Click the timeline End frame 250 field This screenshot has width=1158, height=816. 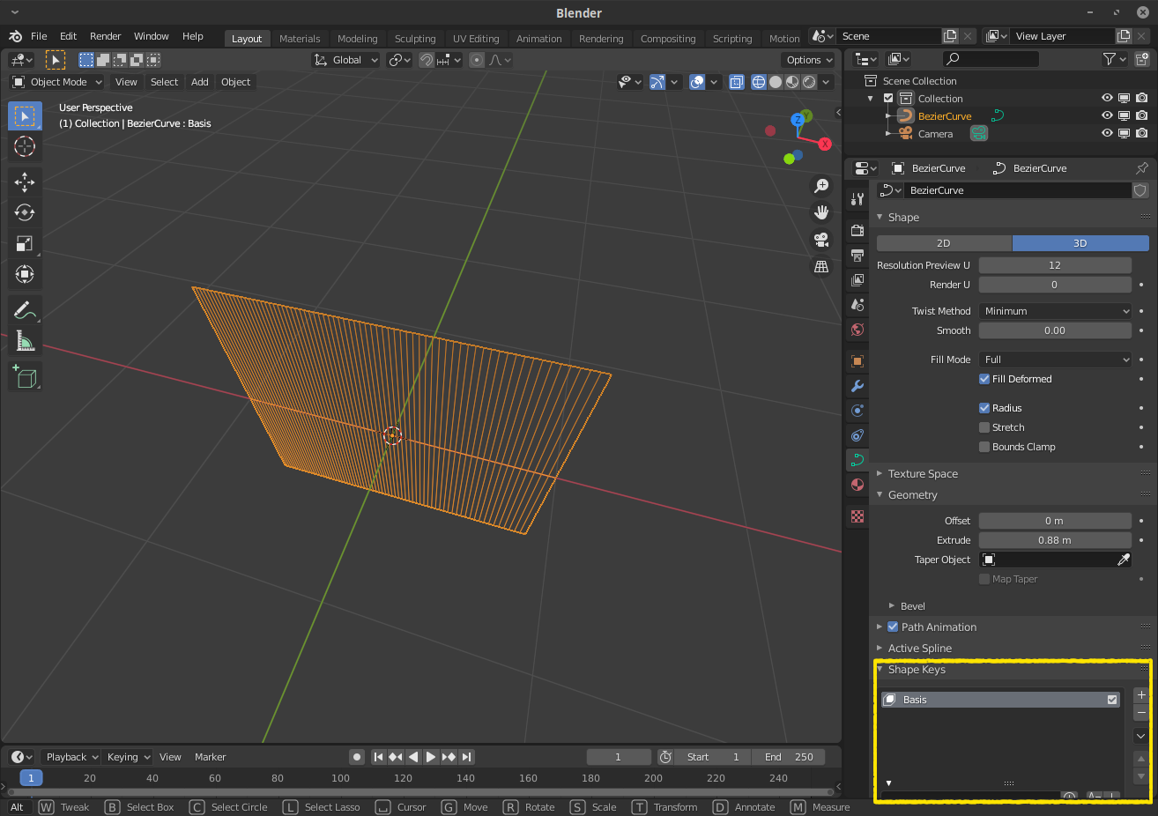pos(789,757)
